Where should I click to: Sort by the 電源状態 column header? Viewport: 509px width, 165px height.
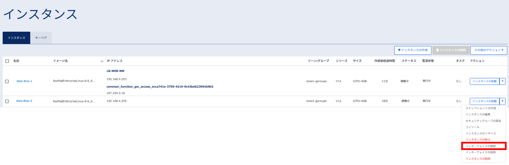click(428, 61)
